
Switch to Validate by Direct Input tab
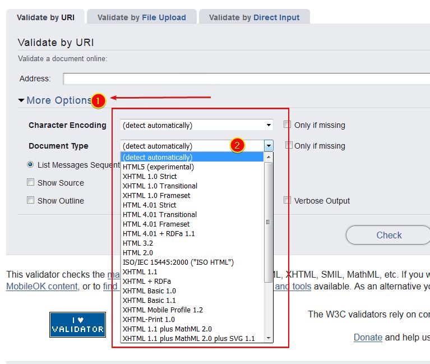254,17
